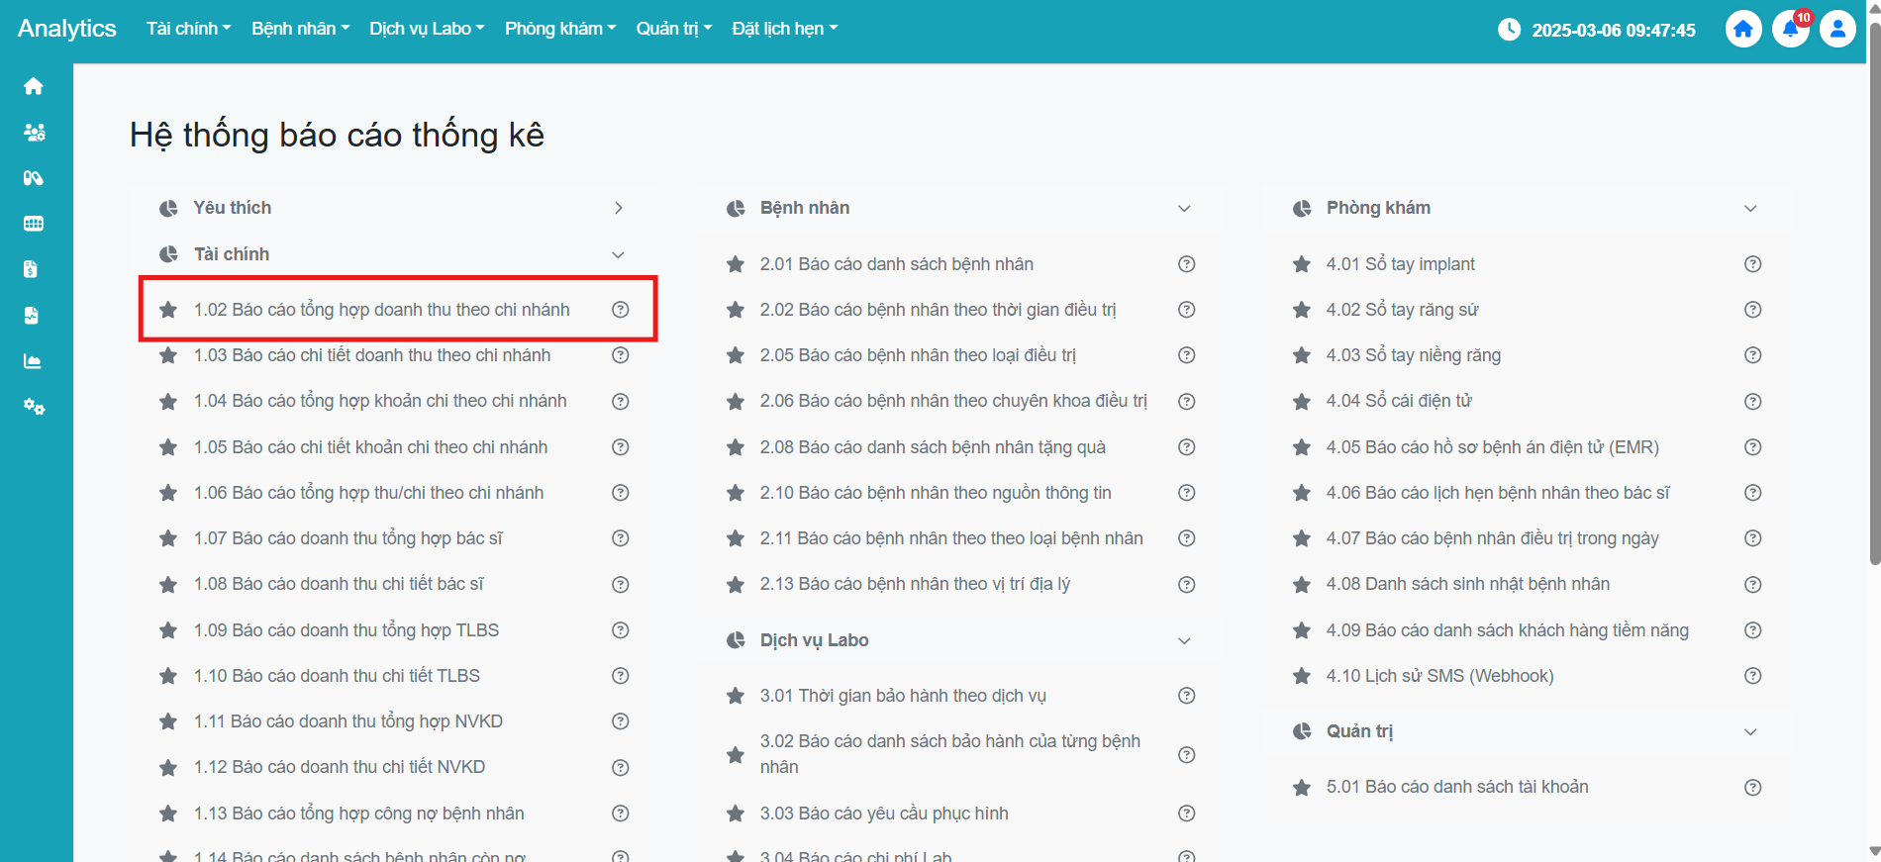The image size is (1881, 862).
Task: Expand the Yêu thích section
Action: 618,208
